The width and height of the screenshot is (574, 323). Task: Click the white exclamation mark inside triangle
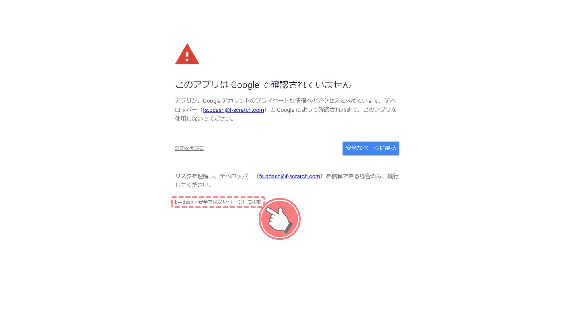click(187, 56)
